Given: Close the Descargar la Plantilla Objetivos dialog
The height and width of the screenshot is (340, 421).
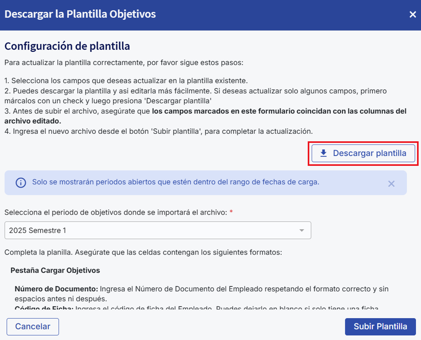Looking at the screenshot, I should coord(412,15).
